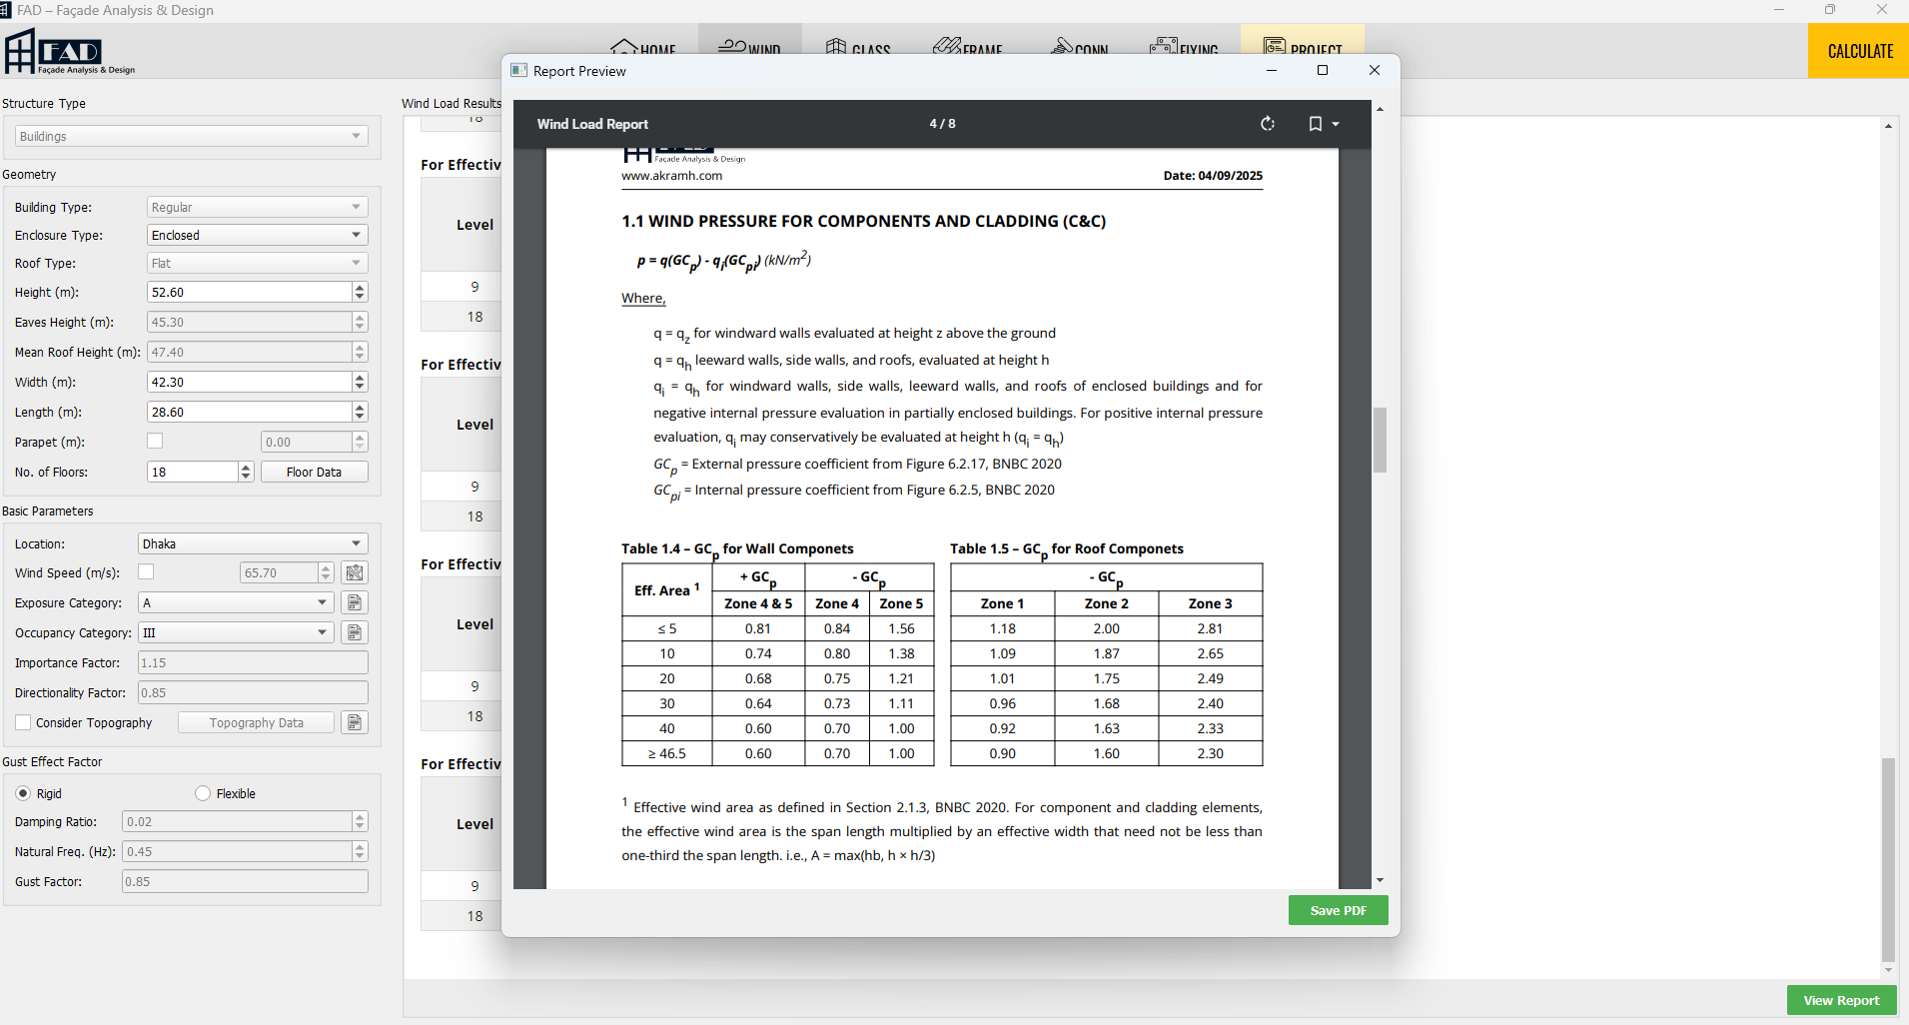The image size is (1909, 1025).
Task: Rotate the report page in preview
Action: (x=1268, y=124)
